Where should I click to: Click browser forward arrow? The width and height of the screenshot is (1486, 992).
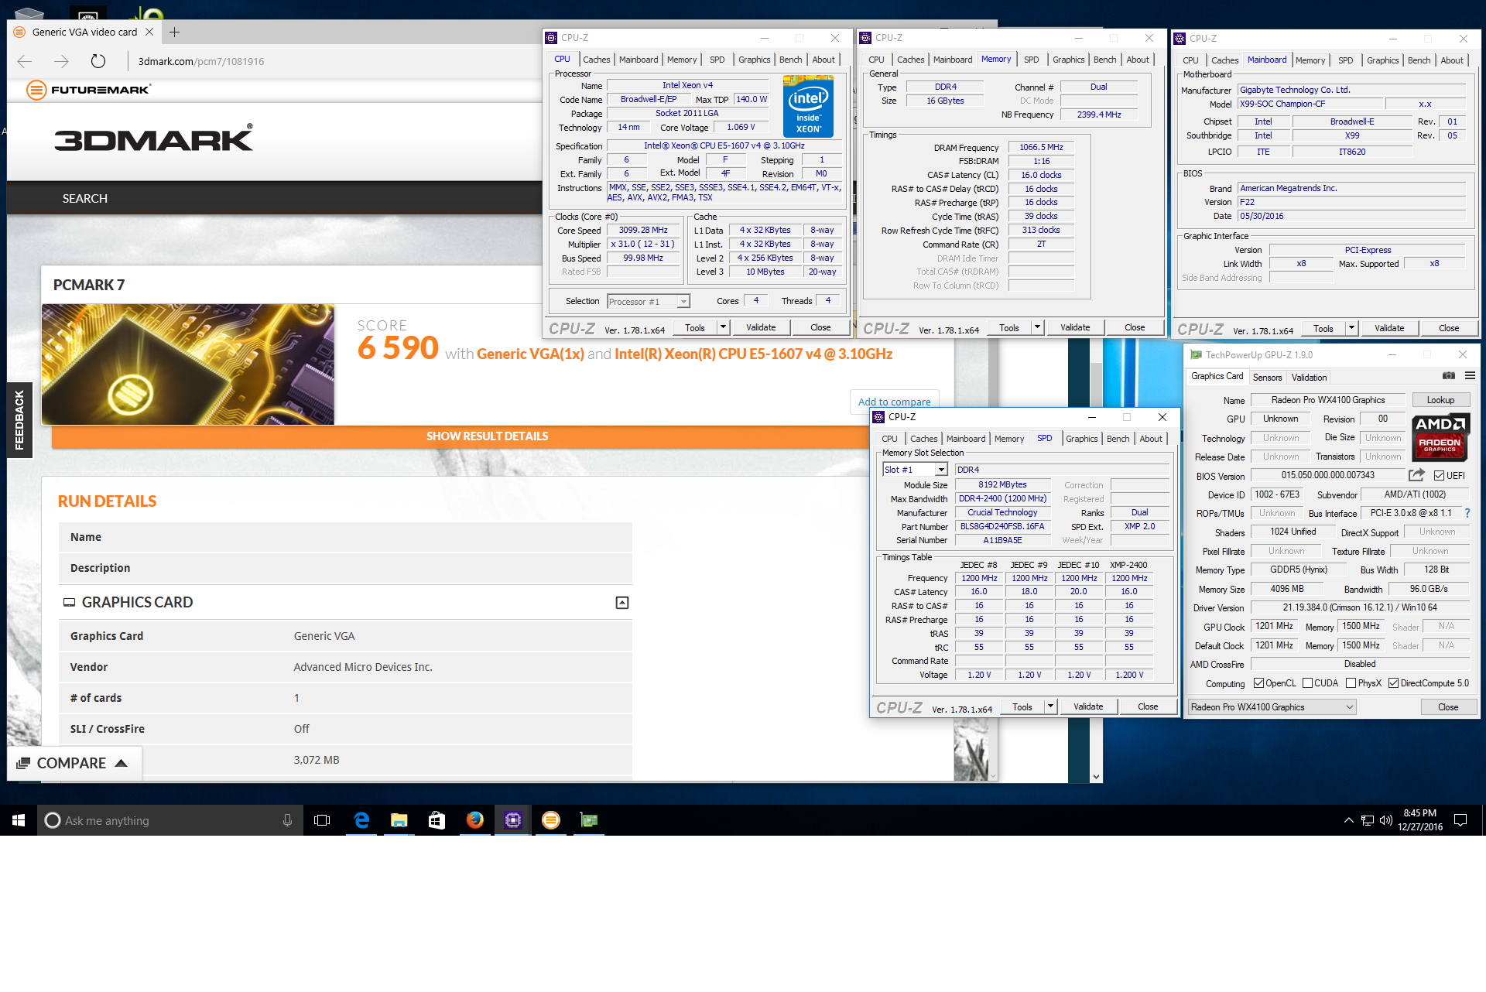point(62,61)
